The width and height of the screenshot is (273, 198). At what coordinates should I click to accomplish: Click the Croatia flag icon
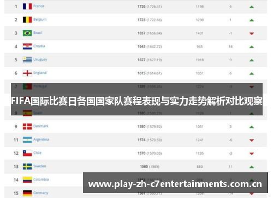point(27,46)
